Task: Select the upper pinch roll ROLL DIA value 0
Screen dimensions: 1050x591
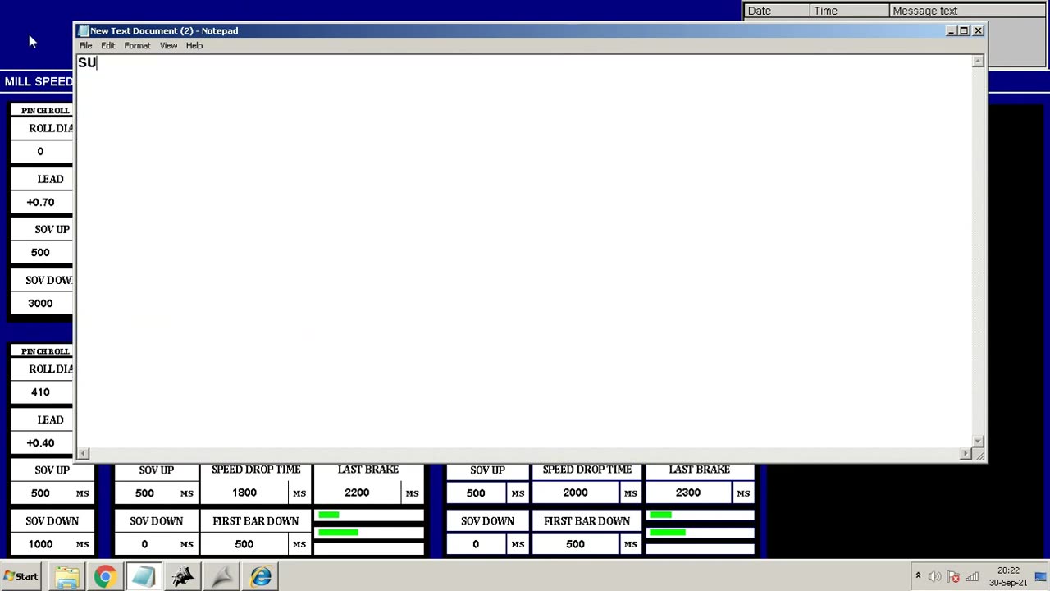Action: click(40, 152)
